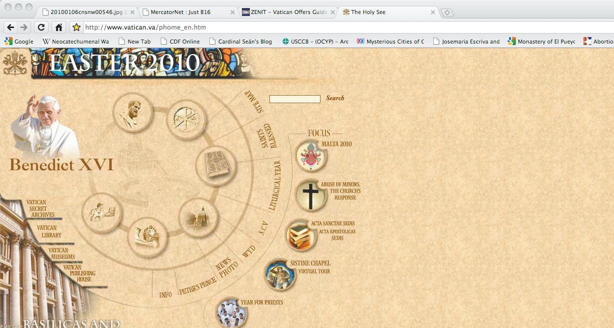Go back with the browser back arrow
This screenshot has width=614, height=328.
[x=11, y=27]
